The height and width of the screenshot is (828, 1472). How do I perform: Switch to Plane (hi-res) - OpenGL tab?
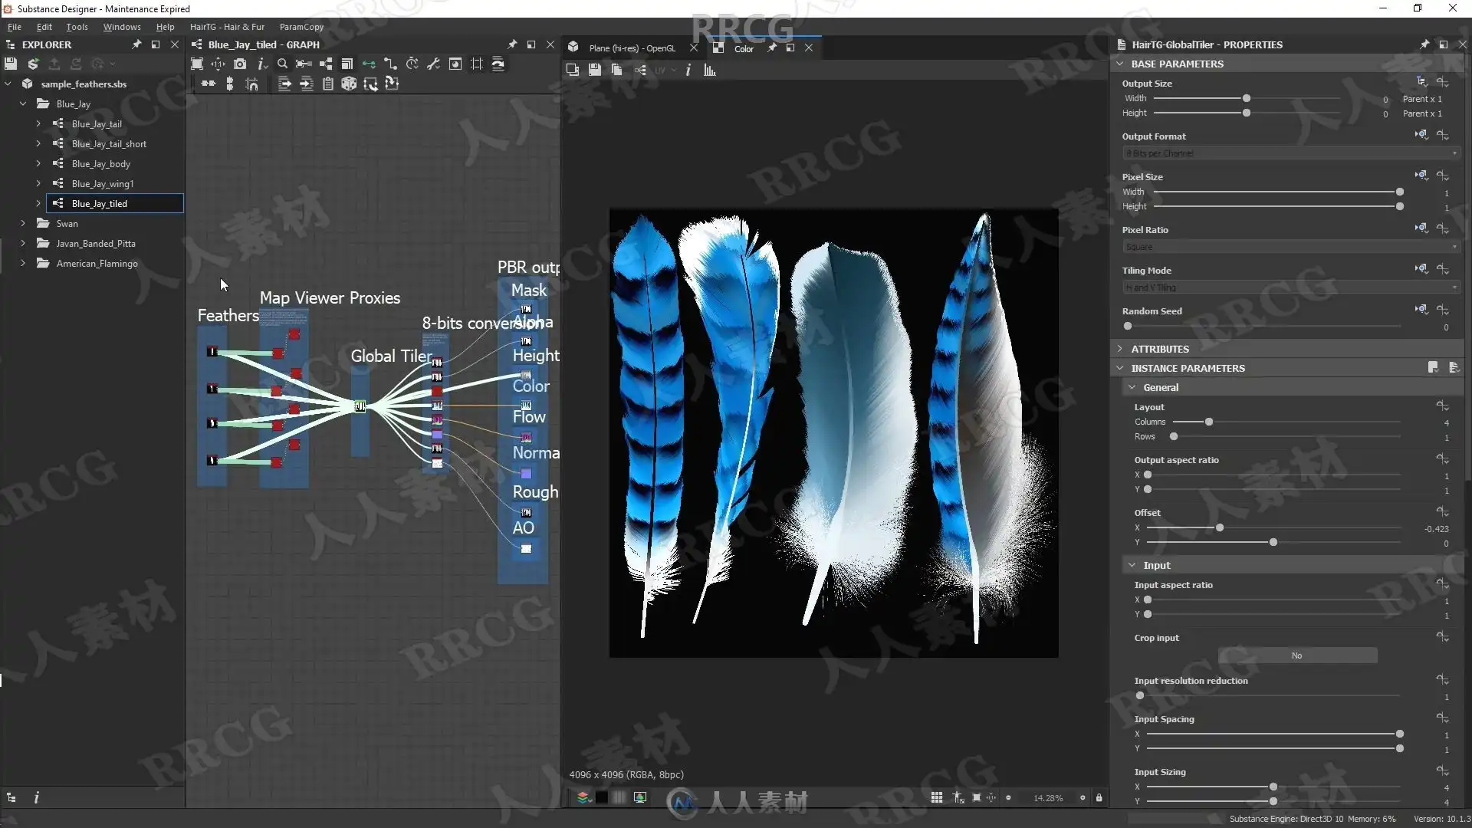point(632,48)
